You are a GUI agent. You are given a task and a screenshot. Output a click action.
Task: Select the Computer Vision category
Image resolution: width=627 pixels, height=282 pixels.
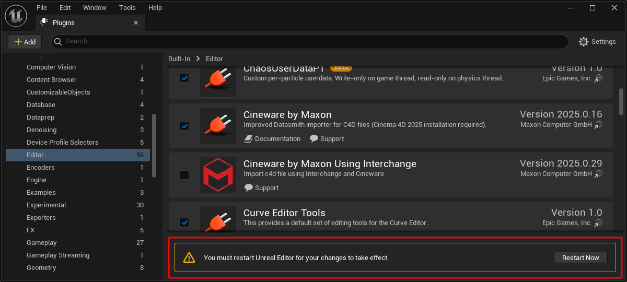click(78, 67)
